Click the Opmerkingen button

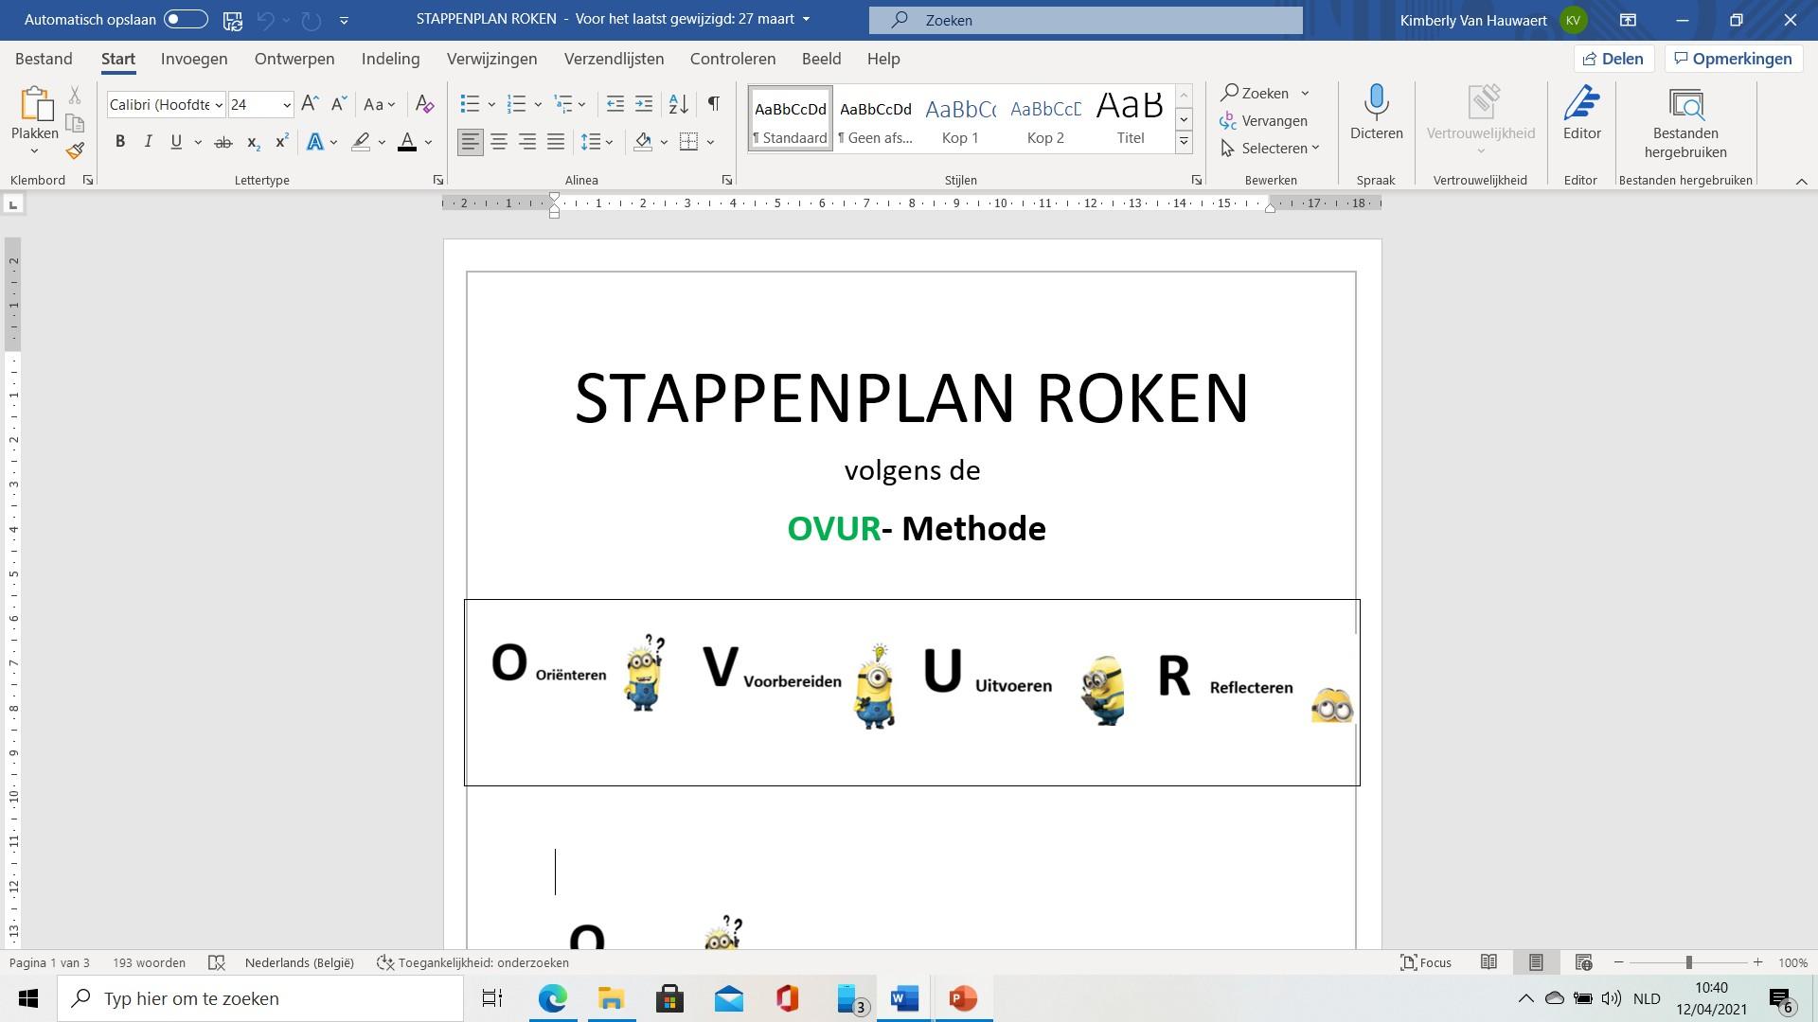pos(1733,59)
